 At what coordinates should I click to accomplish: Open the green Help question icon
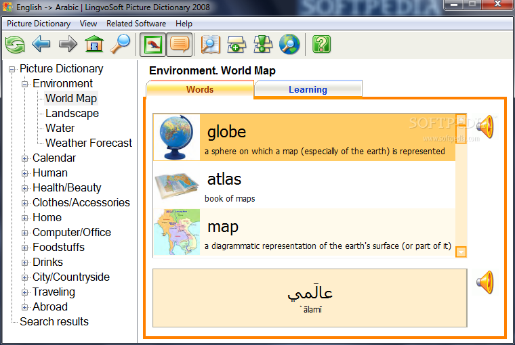[321, 44]
